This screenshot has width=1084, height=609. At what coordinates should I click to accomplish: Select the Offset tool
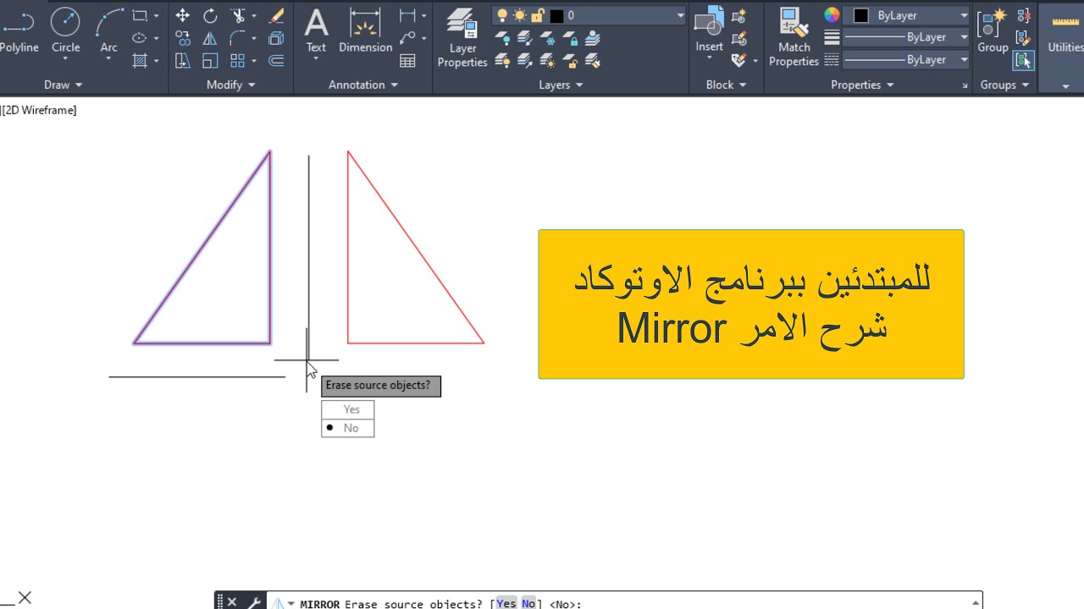click(275, 60)
